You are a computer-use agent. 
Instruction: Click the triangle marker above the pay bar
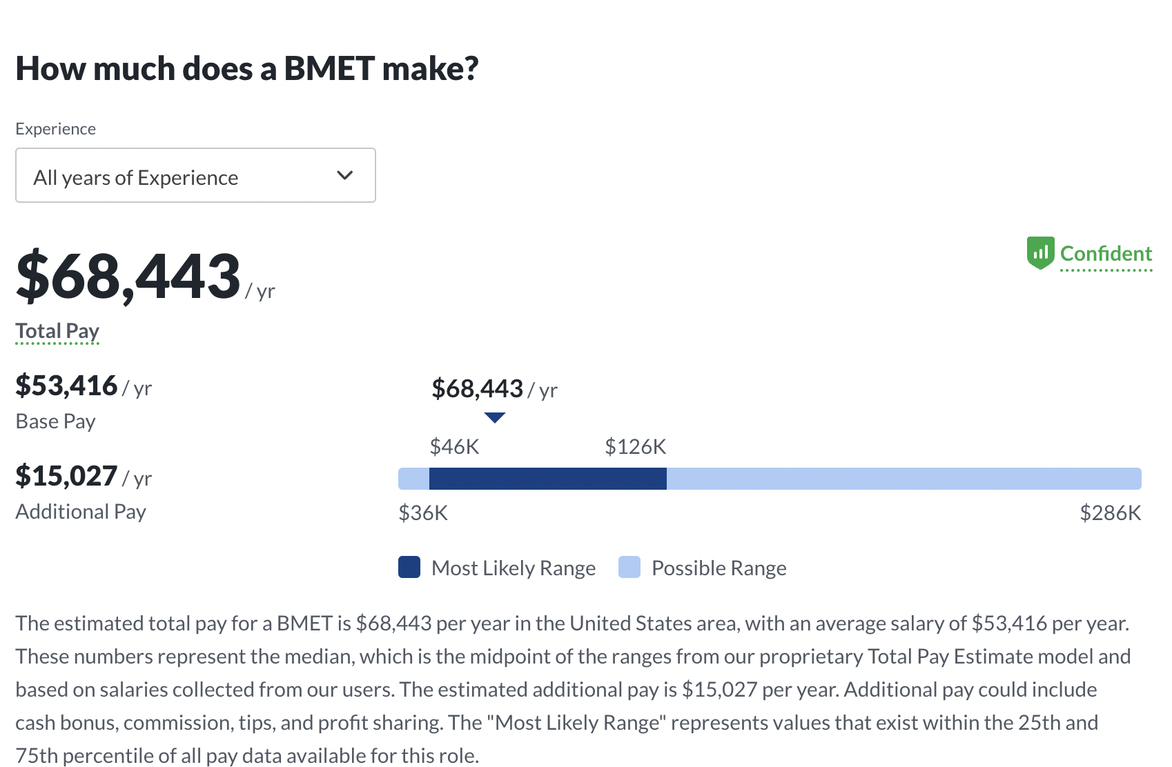pyautogui.click(x=494, y=417)
